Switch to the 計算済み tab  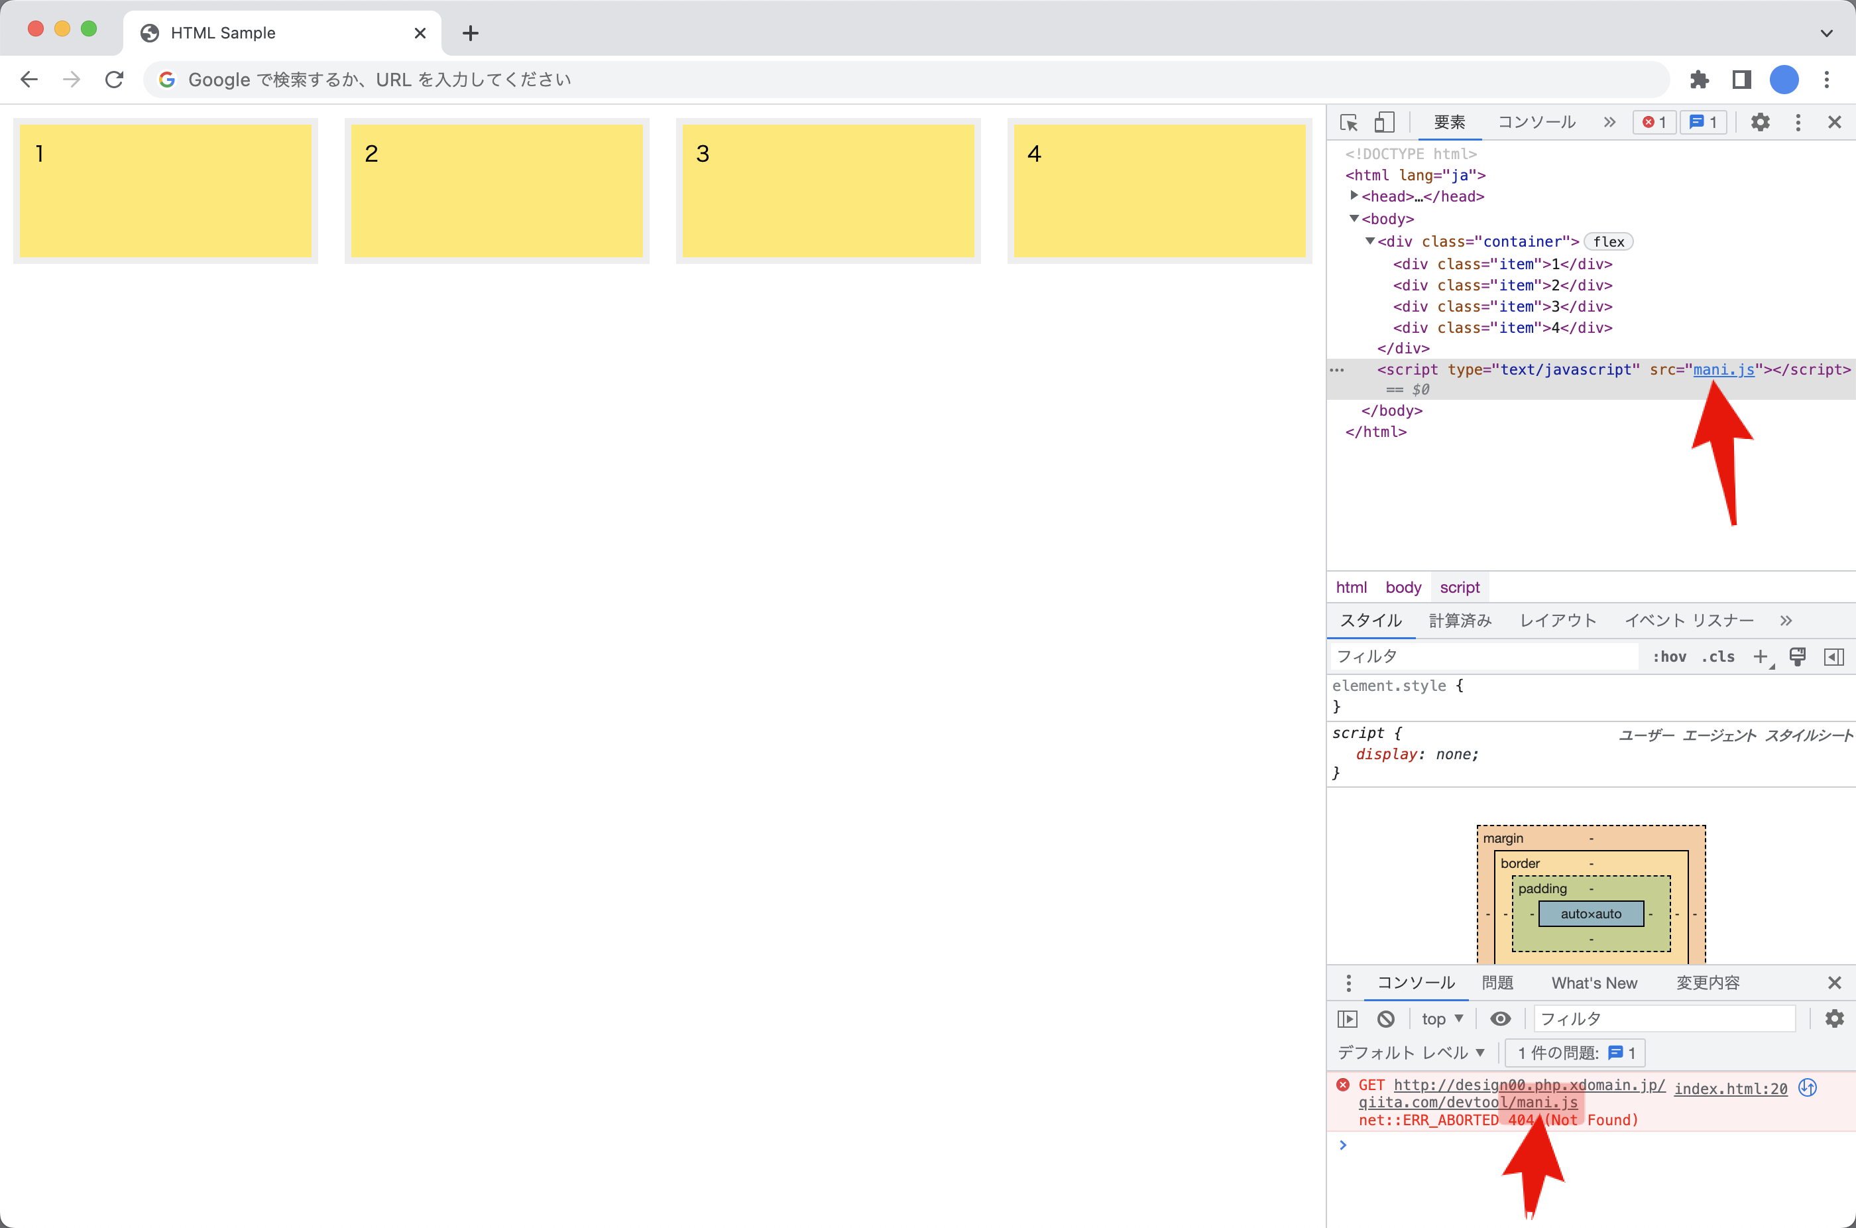1460,620
